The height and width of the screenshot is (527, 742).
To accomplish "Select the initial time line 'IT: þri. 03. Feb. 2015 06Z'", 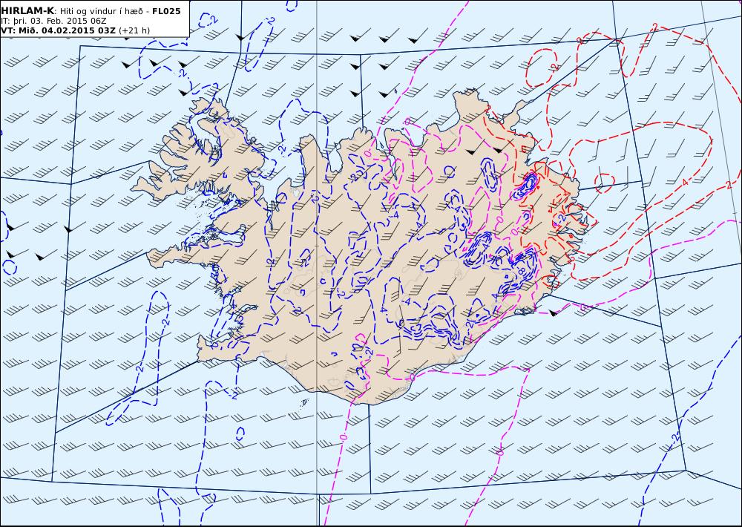I will (53, 21).
